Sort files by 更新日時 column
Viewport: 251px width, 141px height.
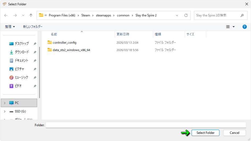123,34
